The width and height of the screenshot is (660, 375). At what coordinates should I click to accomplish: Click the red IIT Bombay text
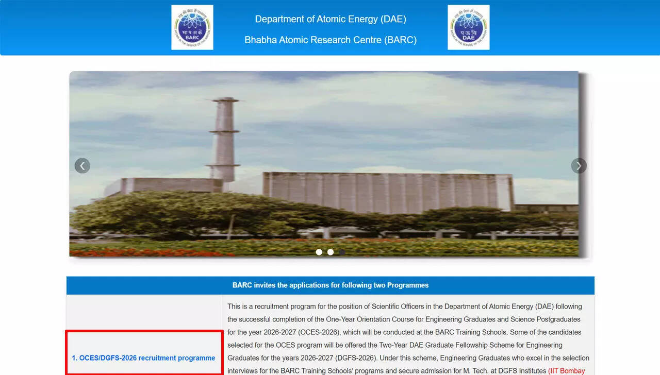coord(567,371)
